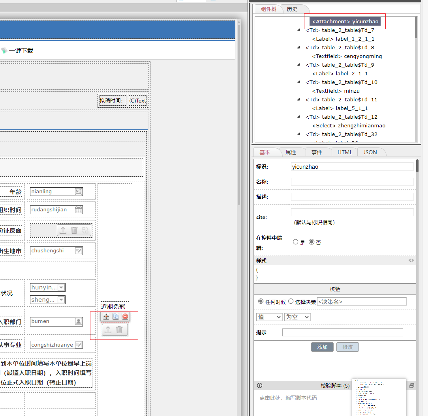This screenshot has width=428, height=416.
Task: Click the code arrows icon in 样式 header
Action: tap(411, 261)
